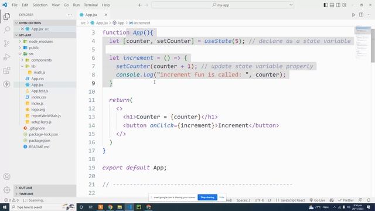Open the Explorer view in activity bar

(6, 16)
